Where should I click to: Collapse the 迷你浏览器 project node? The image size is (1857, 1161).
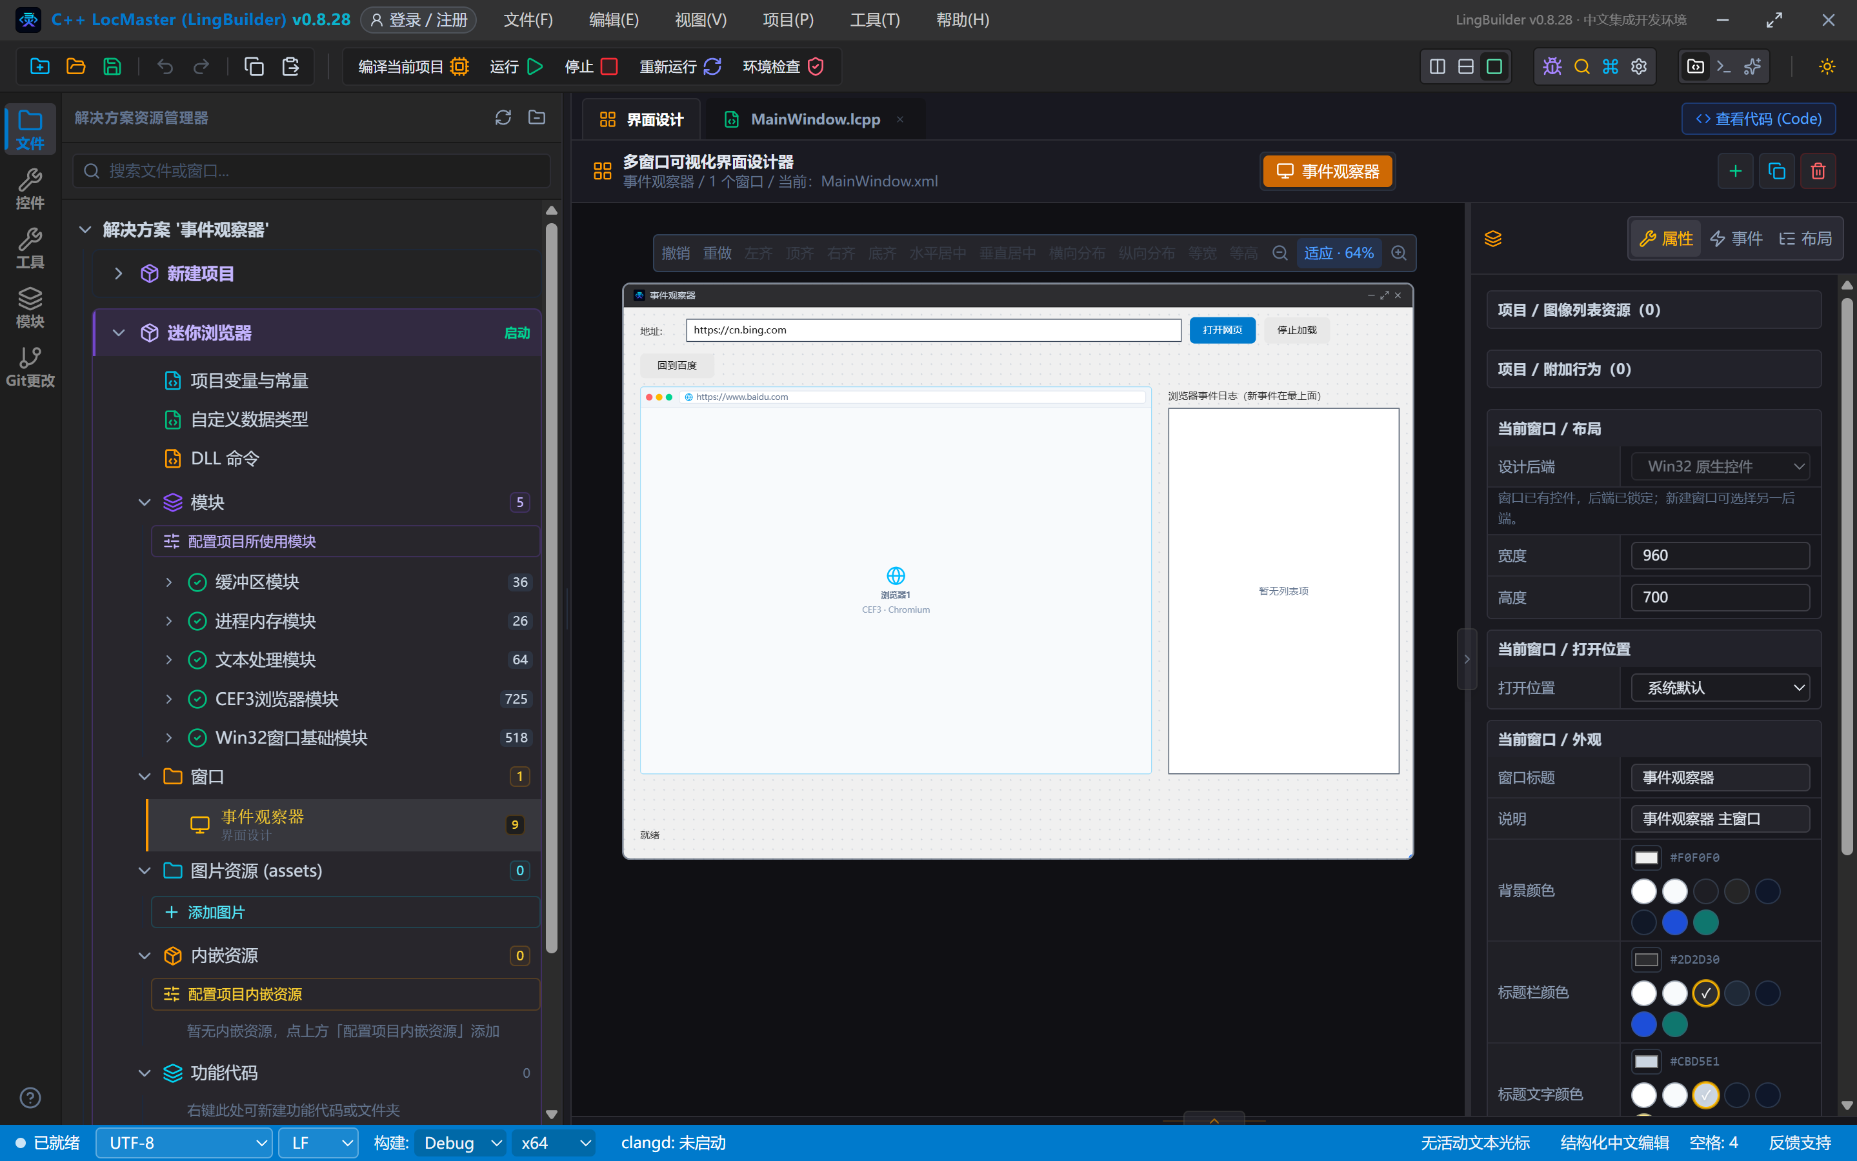pos(118,333)
